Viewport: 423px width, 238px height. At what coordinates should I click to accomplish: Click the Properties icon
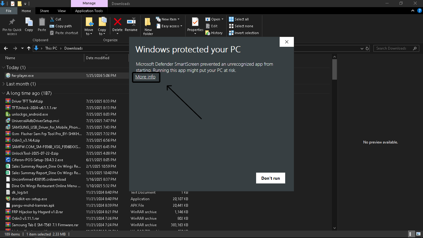(195, 22)
